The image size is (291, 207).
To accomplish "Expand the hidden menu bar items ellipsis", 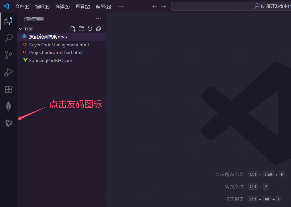I will point(121,6).
